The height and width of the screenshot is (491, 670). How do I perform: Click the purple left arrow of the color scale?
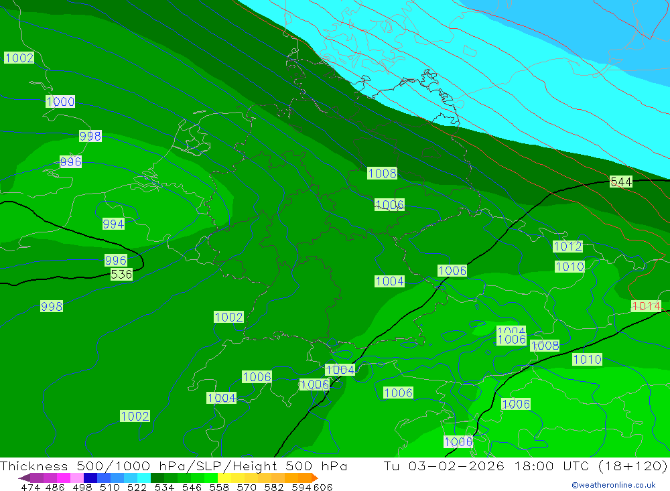tap(24, 478)
